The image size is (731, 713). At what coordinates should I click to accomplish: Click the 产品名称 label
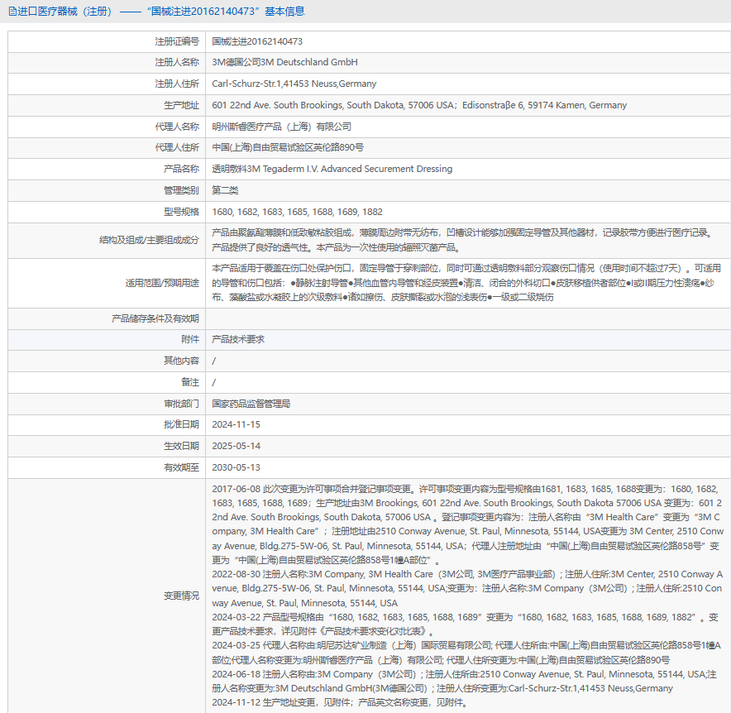[x=181, y=169]
